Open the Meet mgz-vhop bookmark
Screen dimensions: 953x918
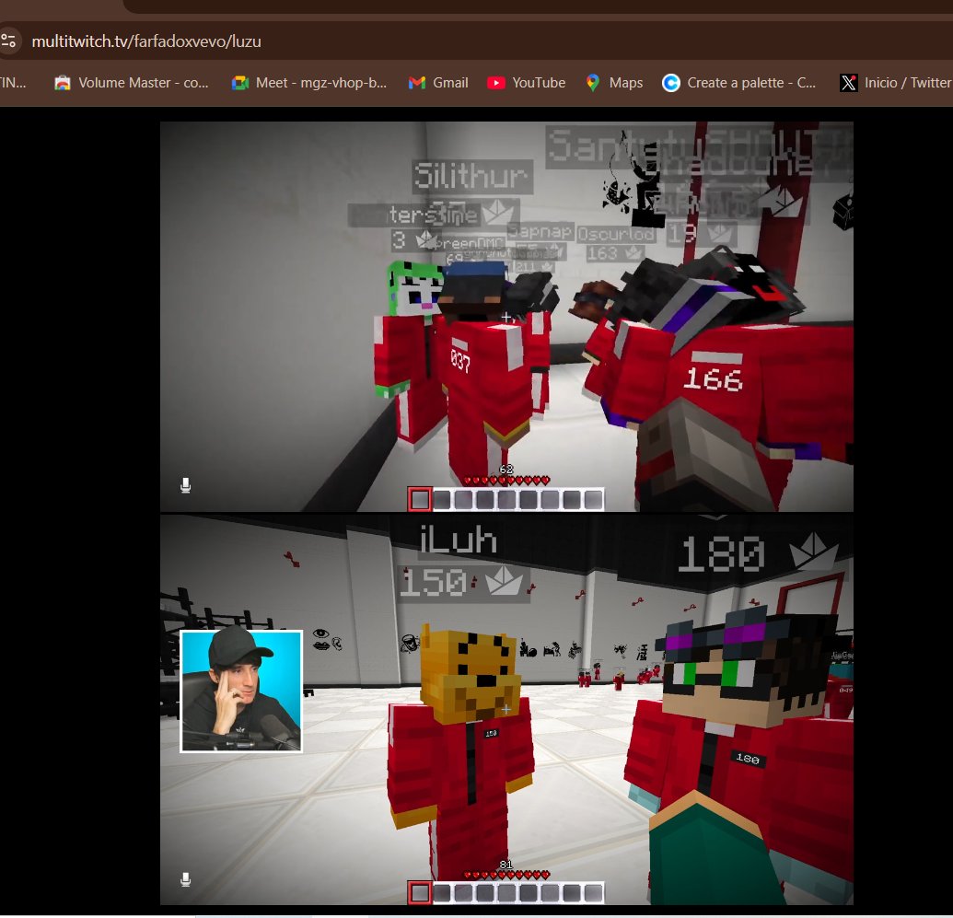308,83
